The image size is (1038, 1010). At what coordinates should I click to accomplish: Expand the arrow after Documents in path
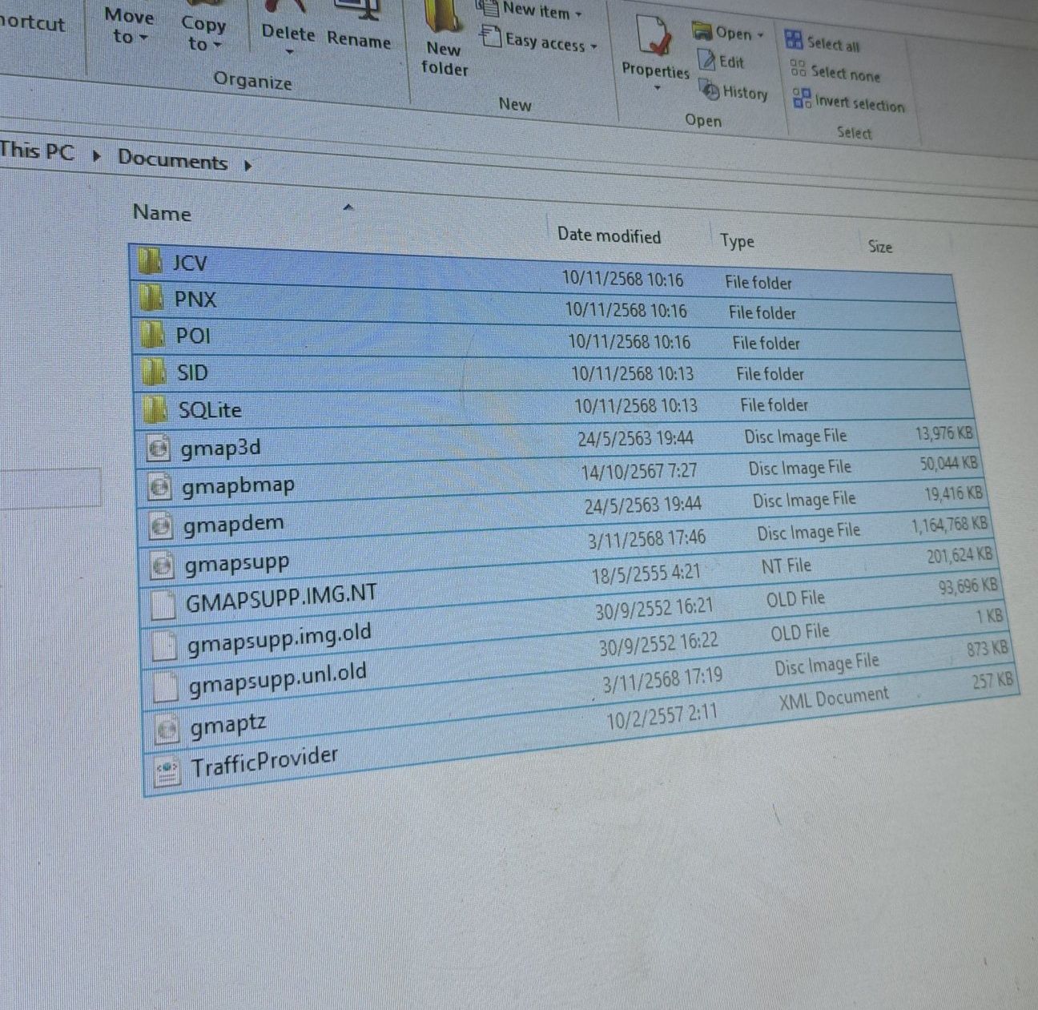point(247,166)
